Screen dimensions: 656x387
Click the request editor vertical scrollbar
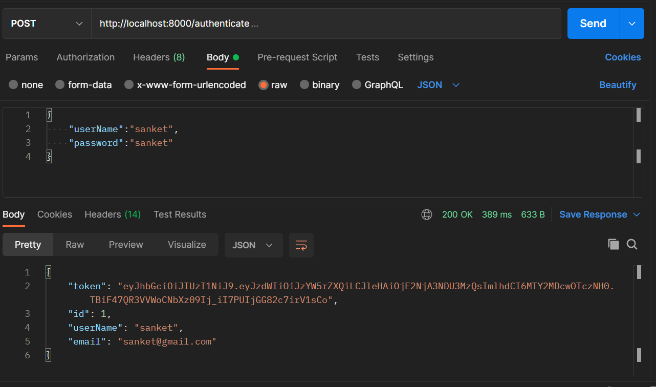click(639, 152)
